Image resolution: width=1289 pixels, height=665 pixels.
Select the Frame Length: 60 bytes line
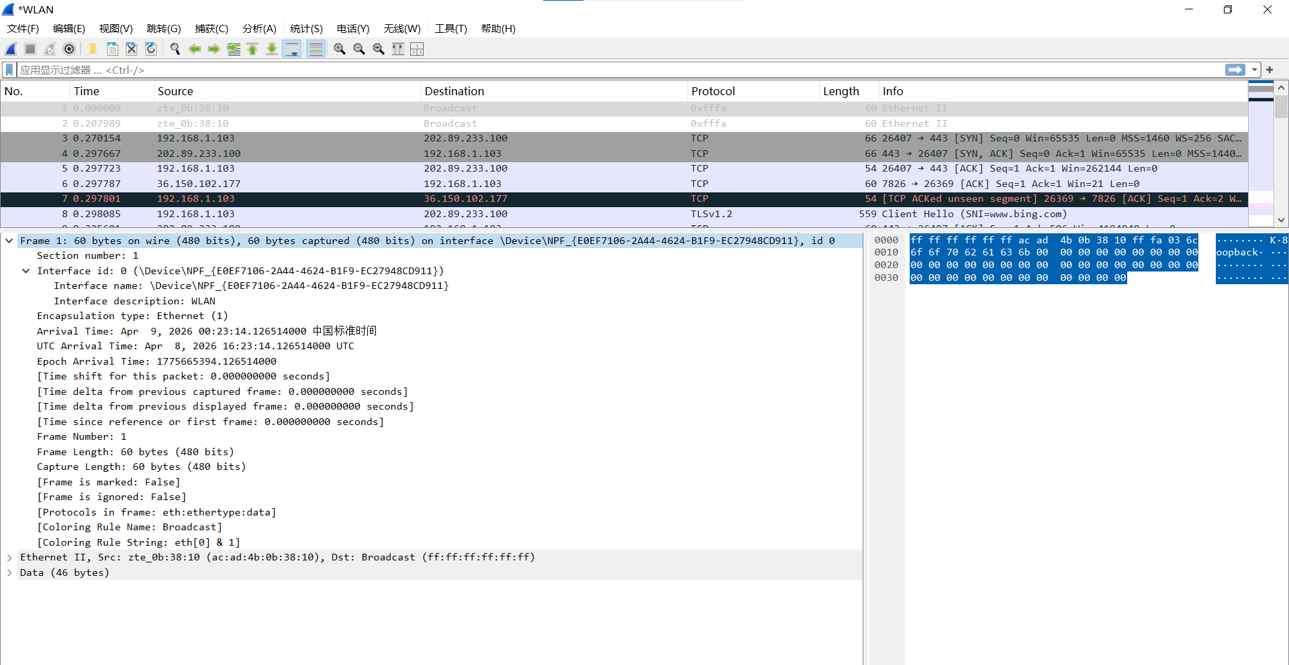coord(136,452)
